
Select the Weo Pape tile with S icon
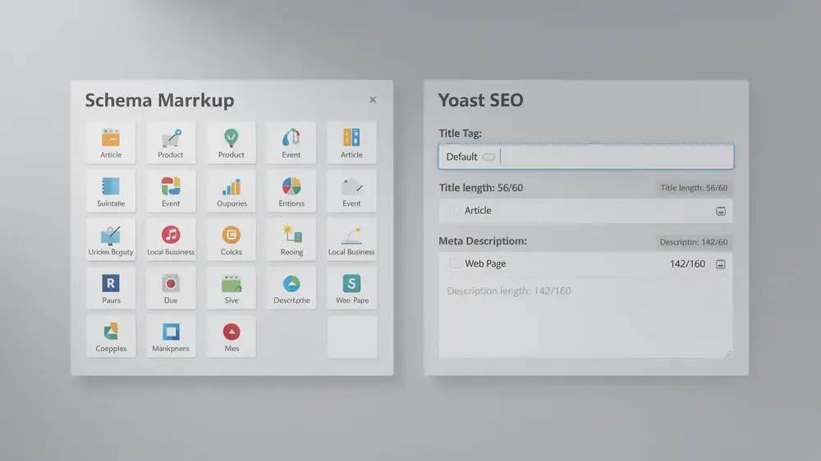click(351, 288)
